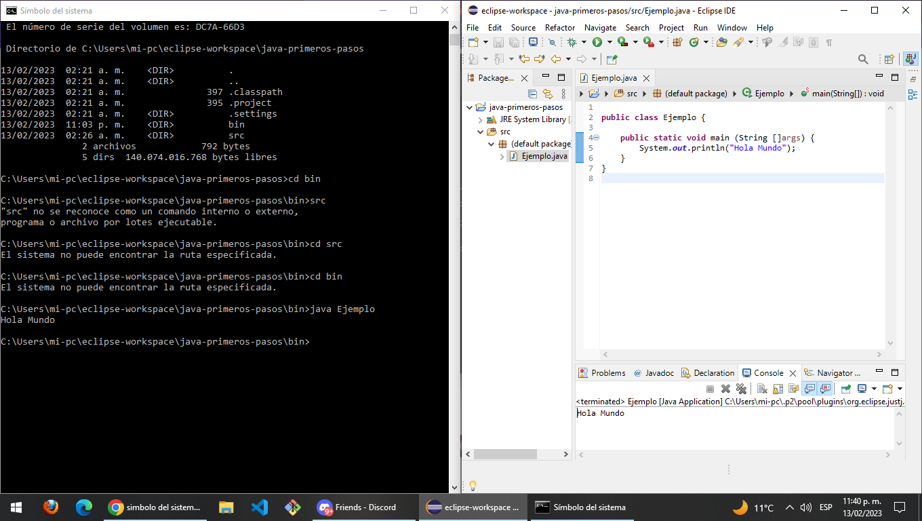Viewport: 922px width, 521px height.
Task: Open the Open Console dropdown arrow
Action: click(x=900, y=389)
